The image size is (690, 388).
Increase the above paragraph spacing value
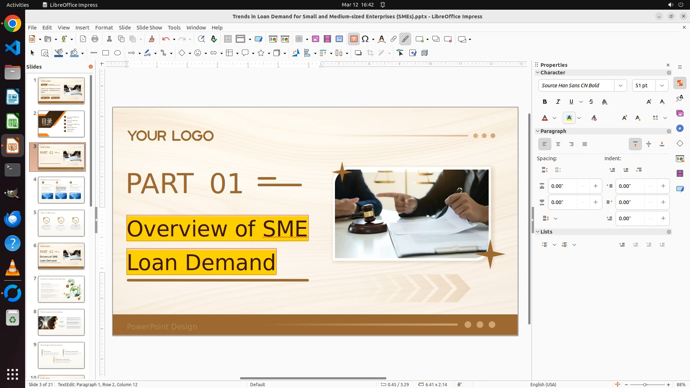pyautogui.click(x=595, y=186)
